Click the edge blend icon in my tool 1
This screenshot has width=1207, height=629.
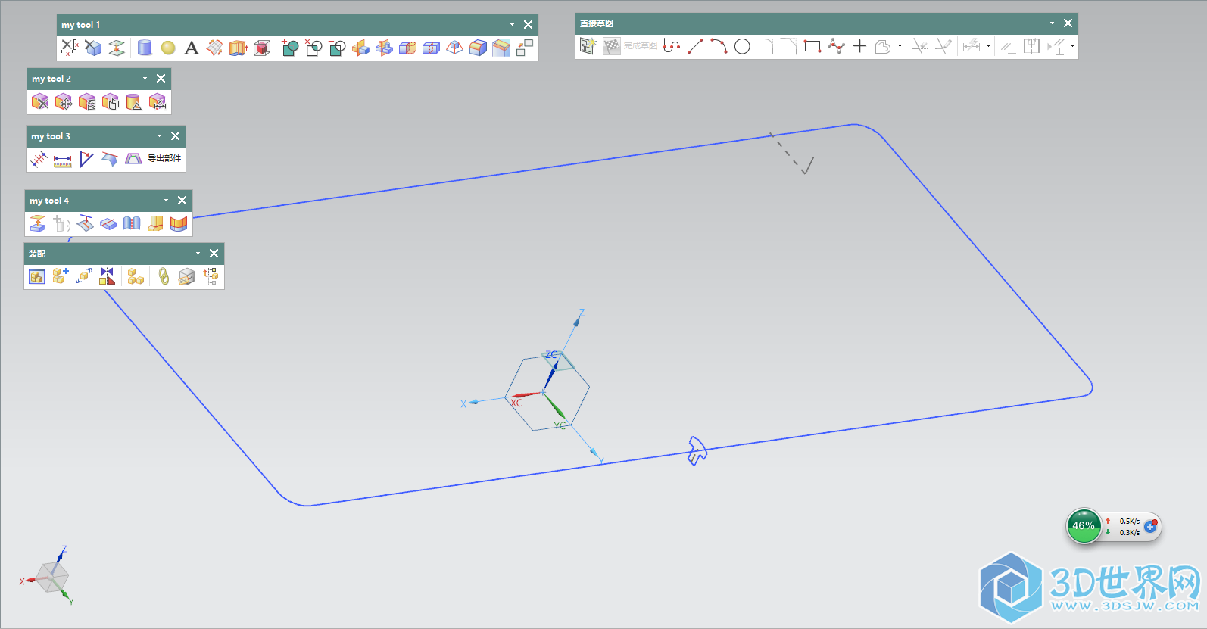[x=478, y=48]
